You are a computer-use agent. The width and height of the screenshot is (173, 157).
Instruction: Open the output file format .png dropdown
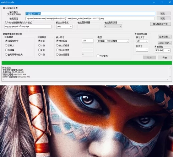64,26
